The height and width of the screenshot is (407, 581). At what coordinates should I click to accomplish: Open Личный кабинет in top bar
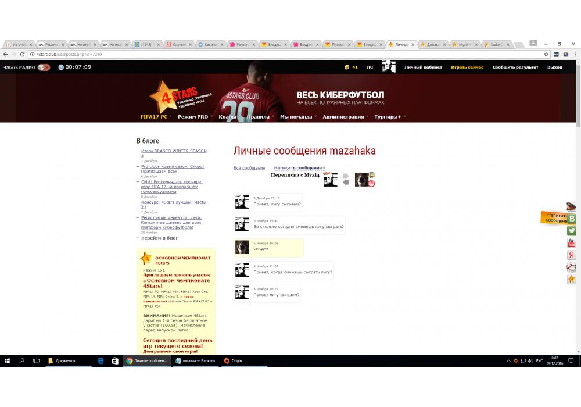click(423, 67)
